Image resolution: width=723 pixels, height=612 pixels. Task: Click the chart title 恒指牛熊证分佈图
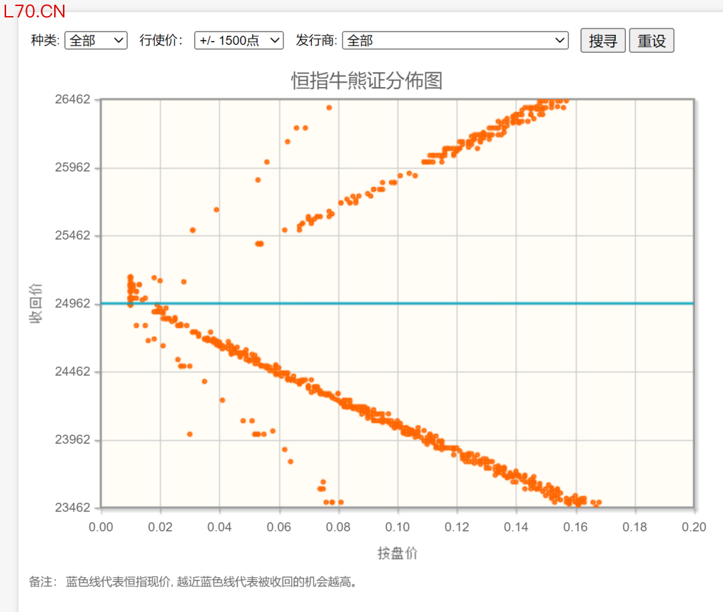coord(367,81)
